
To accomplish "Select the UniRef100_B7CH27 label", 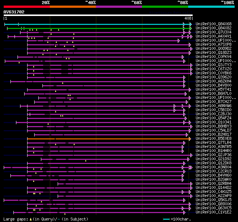I will point(213,102).
